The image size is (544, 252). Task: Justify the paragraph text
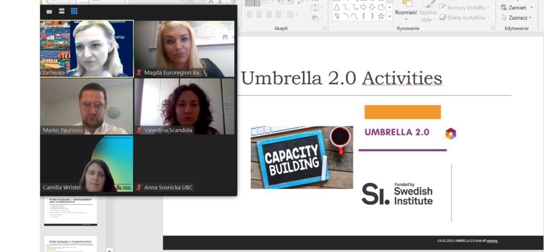coord(278,14)
